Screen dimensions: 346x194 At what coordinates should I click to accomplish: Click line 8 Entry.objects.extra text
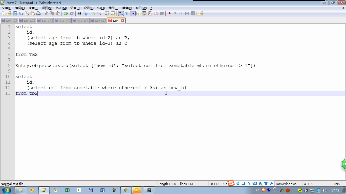coord(135,66)
